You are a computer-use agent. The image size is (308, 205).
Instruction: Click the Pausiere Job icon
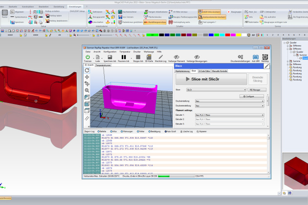coord(124,57)
